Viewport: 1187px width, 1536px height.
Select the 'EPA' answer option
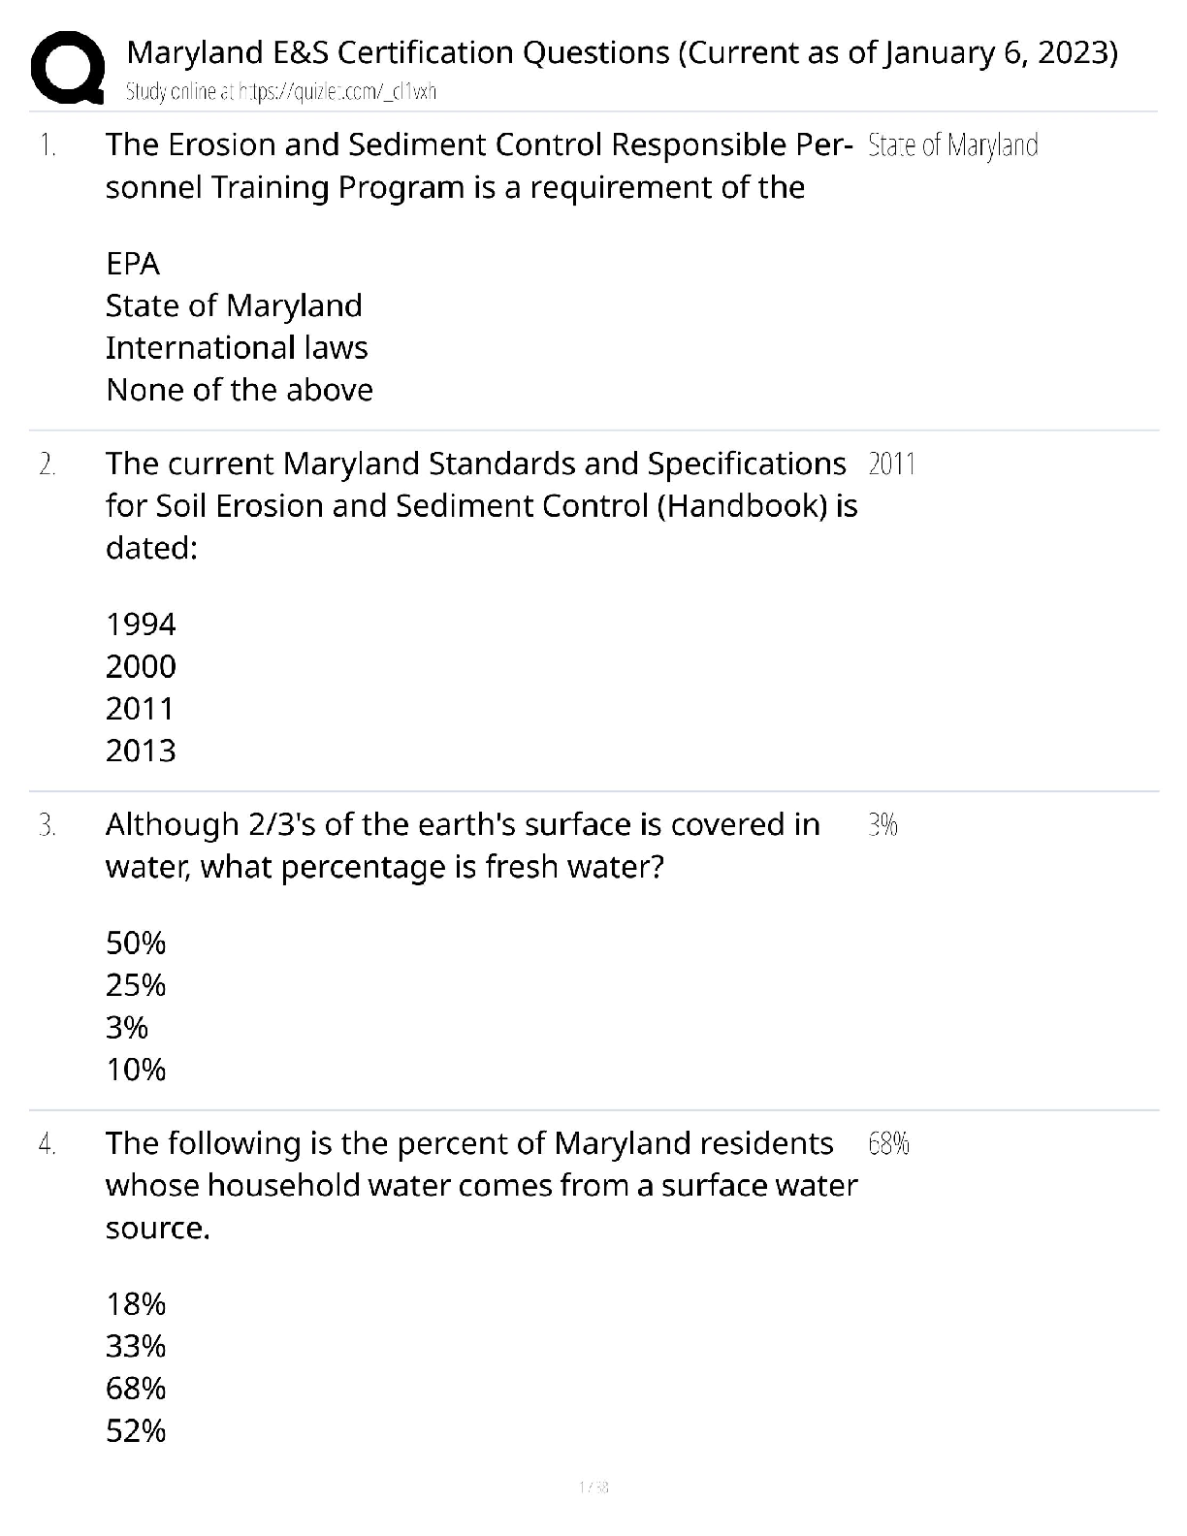(133, 264)
